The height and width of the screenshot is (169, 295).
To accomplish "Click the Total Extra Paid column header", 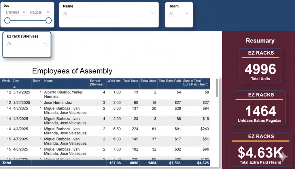I will pyautogui.click(x=170, y=81).
